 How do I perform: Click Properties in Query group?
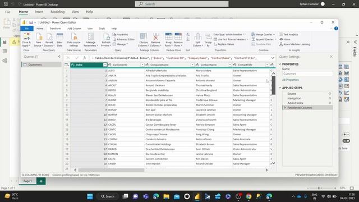tap(121, 34)
